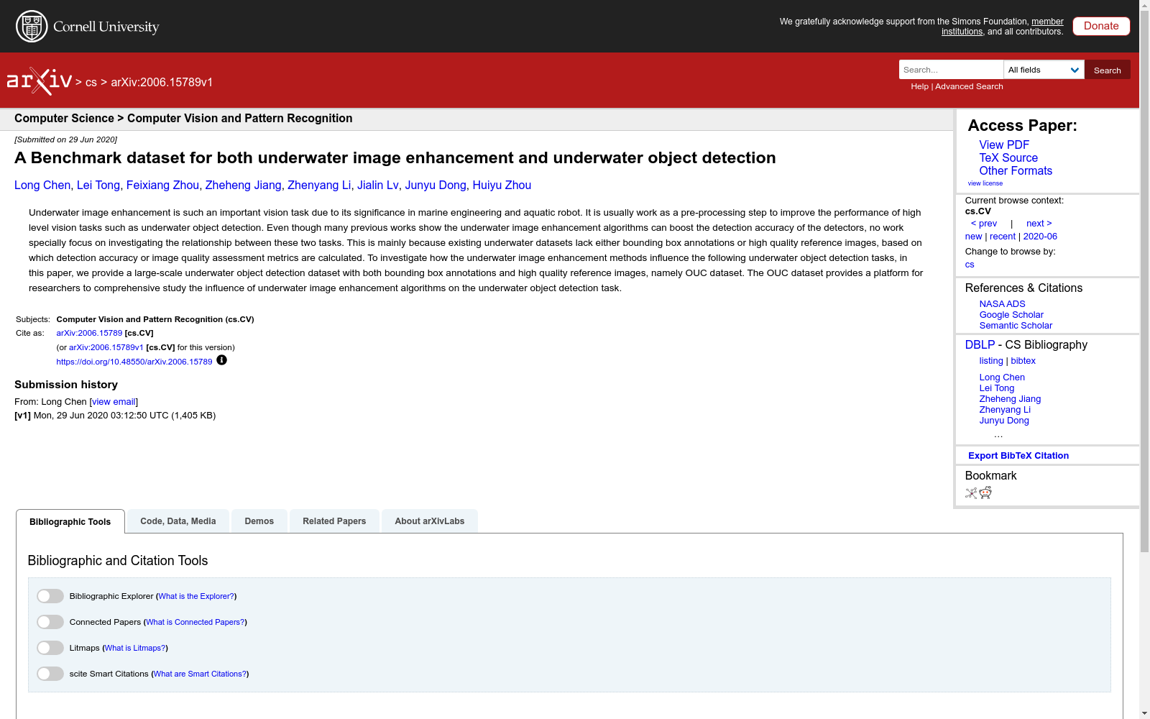
Task: Open arXiv:2006.15789v1 version link
Action: click(x=106, y=347)
